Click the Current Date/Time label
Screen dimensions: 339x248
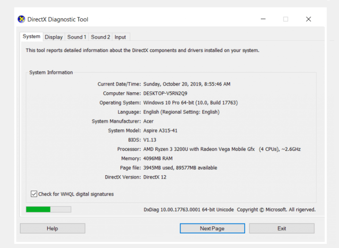[119, 84]
